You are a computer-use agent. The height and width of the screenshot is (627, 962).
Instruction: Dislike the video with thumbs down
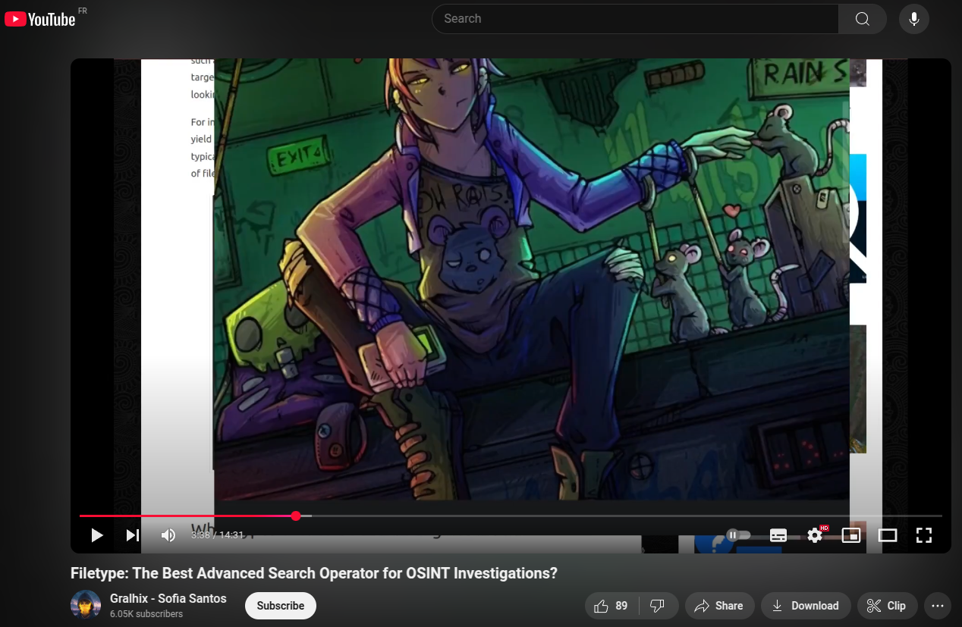658,606
